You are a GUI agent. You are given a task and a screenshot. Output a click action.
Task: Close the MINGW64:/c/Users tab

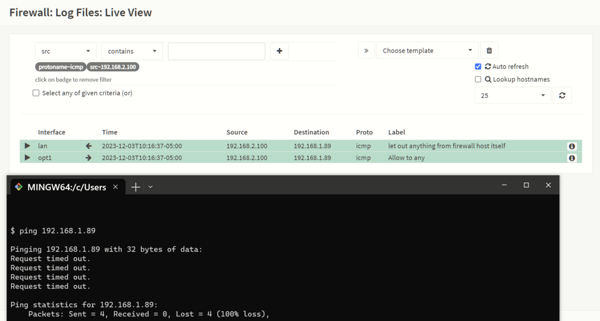coord(115,187)
